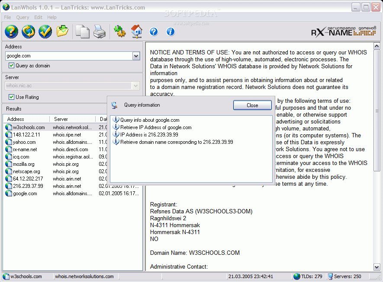Click the globe icon beside google.com result
The image size is (383, 282).
[9, 193]
